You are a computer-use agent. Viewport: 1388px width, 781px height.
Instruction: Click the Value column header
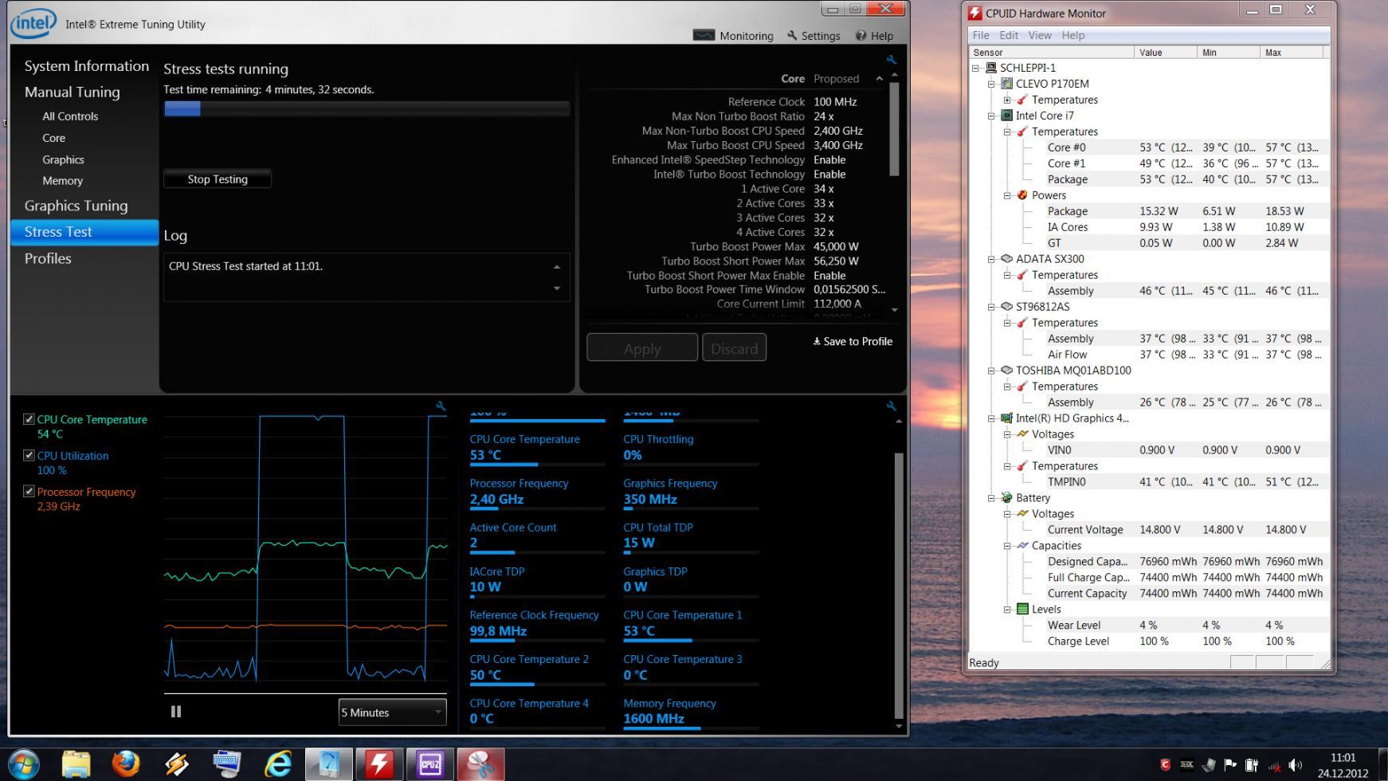pos(1165,52)
